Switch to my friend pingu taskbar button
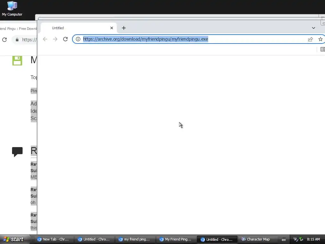Viewport: 325px width, 244px height. (x=135, y=239)
